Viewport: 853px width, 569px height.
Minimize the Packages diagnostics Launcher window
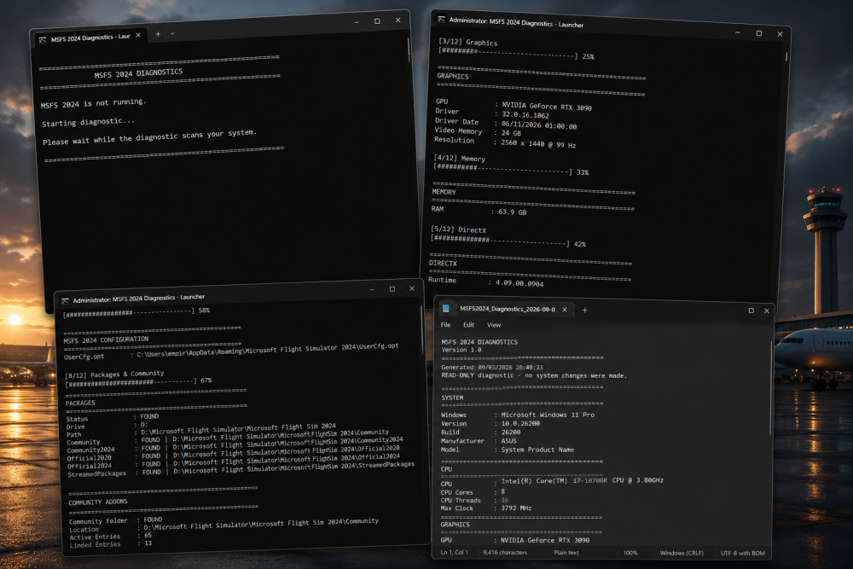coord(372,290)
